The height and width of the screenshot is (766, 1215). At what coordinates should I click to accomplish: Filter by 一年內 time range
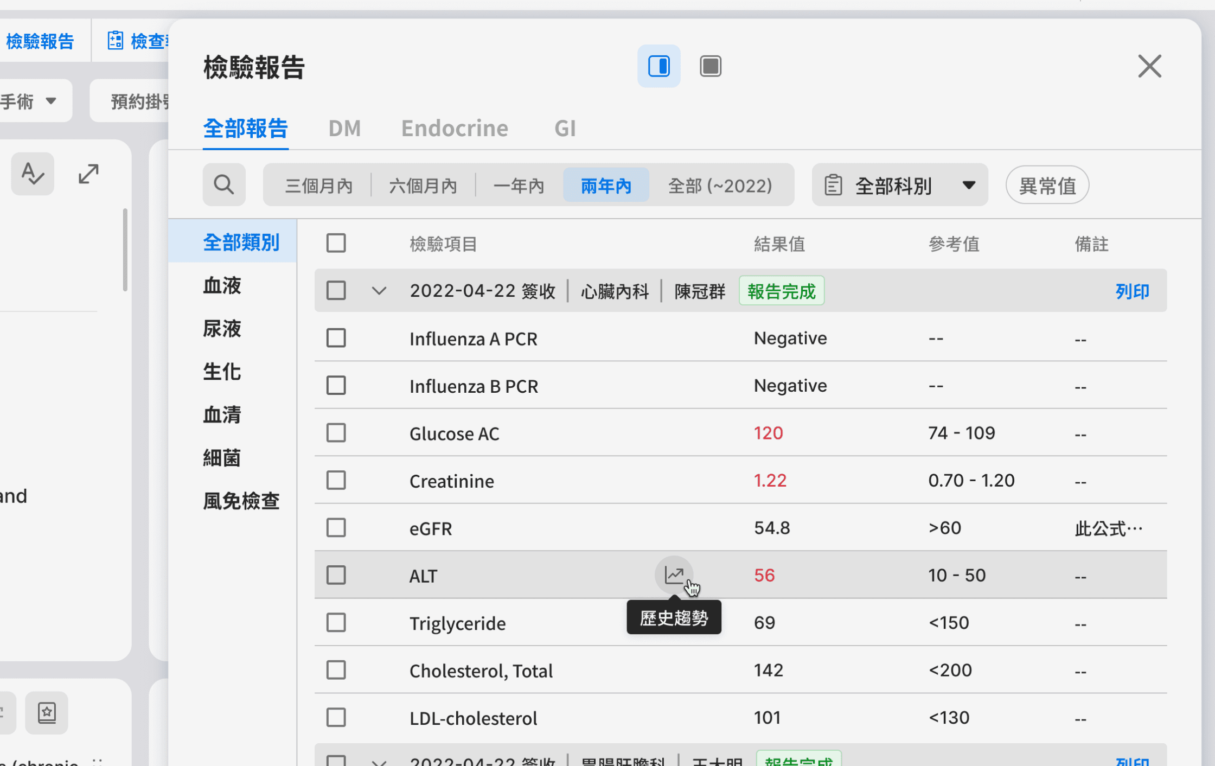(519, 186)
